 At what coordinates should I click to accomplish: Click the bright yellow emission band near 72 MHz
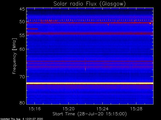pos(90,83)
